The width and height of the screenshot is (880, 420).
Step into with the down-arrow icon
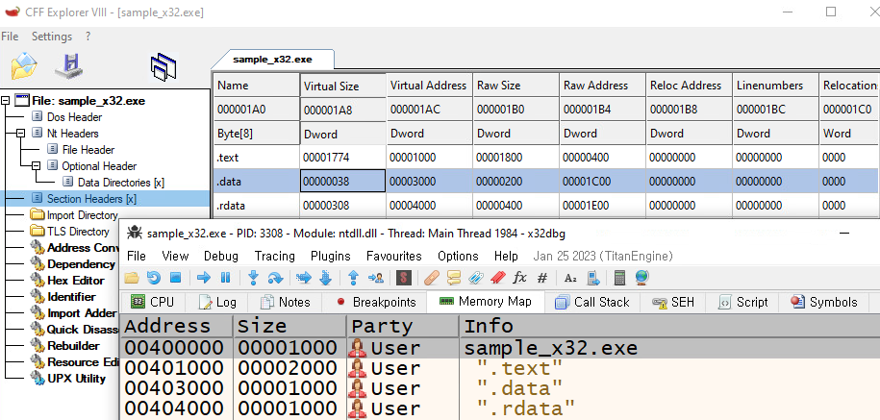pos(253,278)
